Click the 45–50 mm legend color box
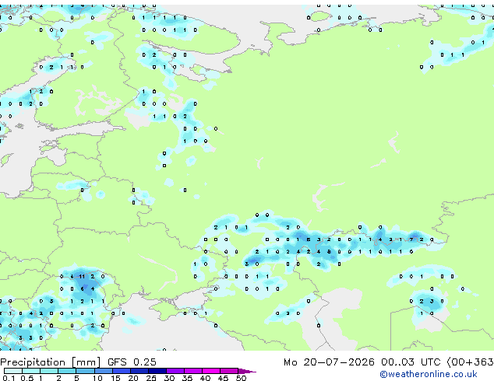The image size is (494, 381). (x=229, y=371)
